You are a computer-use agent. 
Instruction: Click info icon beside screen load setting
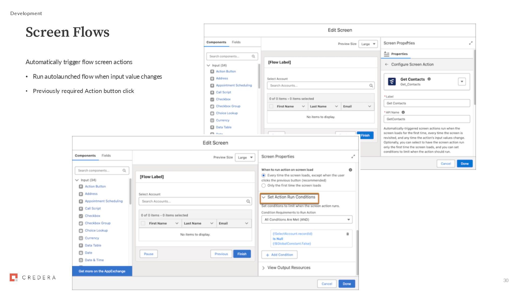350,170
